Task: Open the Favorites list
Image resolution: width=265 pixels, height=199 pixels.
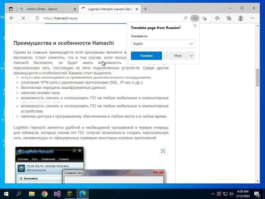Action: (x=217, y=18)
